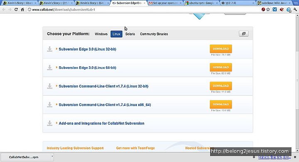Close the downloads bar with the X

tap(295, 157)
